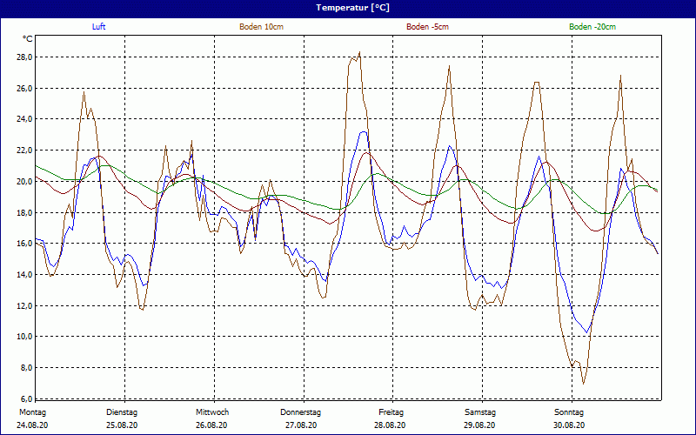Click the 24,0 y-axis value
Image resolution: width=696 pixels, height=435 pixels.
click(x=25, y=119)
